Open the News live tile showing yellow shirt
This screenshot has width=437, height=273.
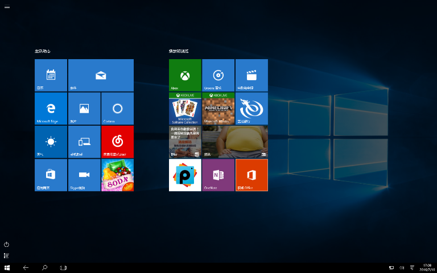235,142
